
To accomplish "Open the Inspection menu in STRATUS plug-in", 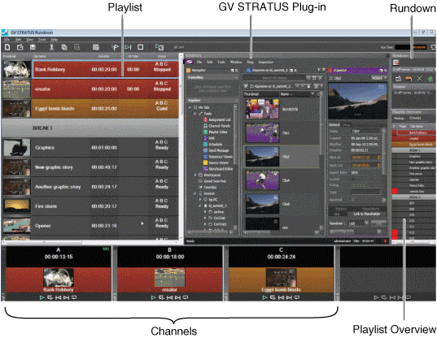I will (x=265, y=62).
